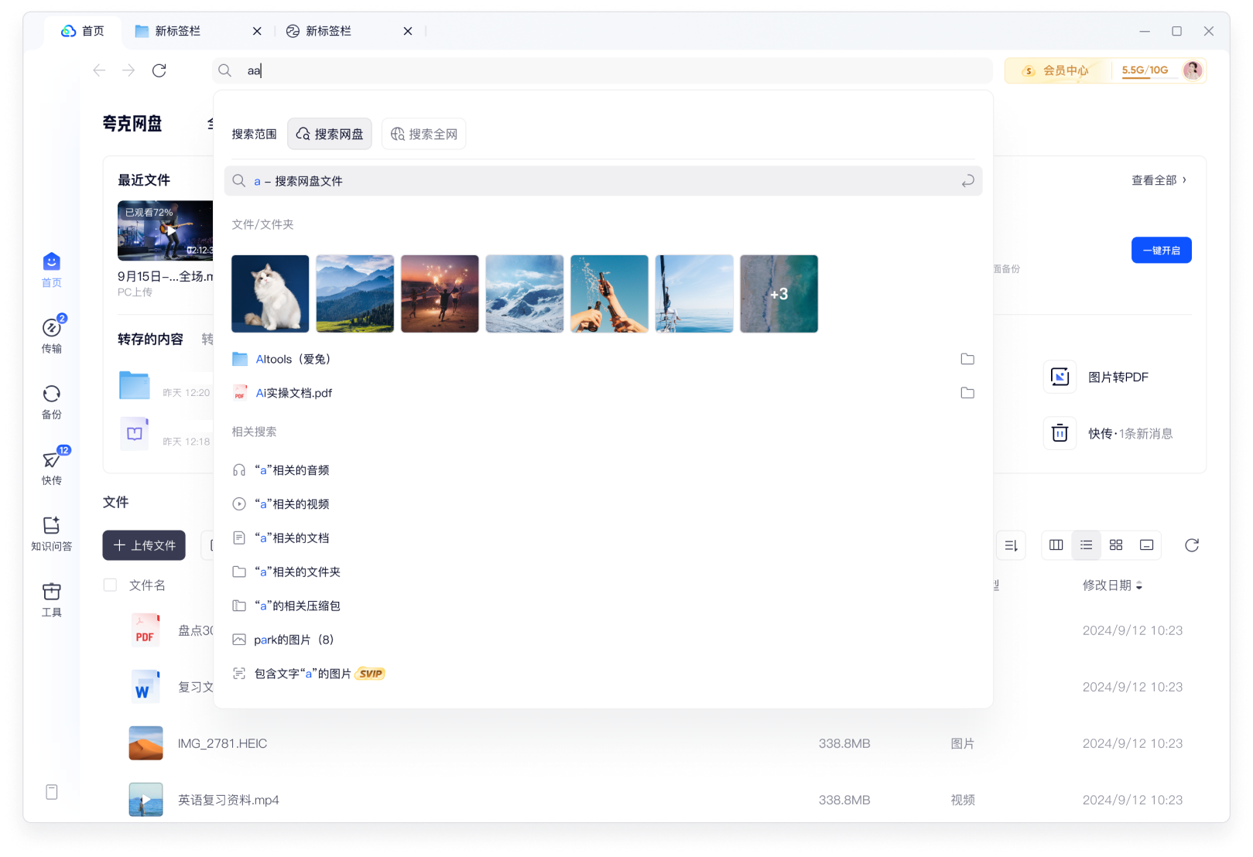Open the 备份 backup sidebar icon
Viewport: 1253px width, 857px height.
click(52, 401)
